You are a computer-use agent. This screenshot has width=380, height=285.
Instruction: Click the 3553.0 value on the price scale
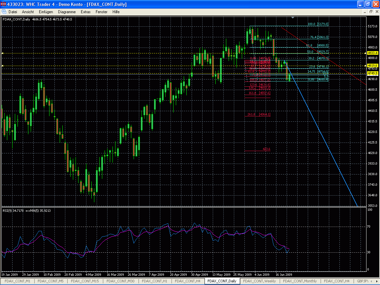coord(372,206)
